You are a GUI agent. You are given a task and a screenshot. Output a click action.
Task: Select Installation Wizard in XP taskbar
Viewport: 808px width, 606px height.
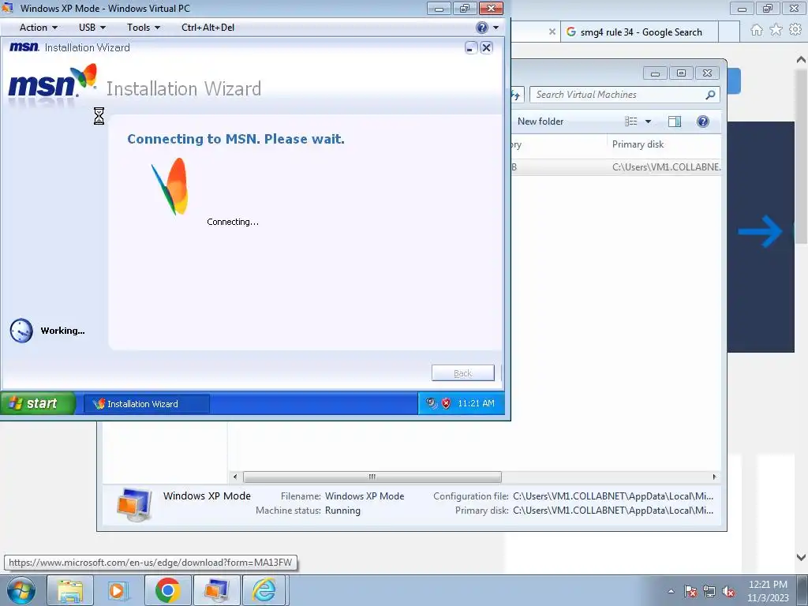pyautogui.click(x=146, y=404)
